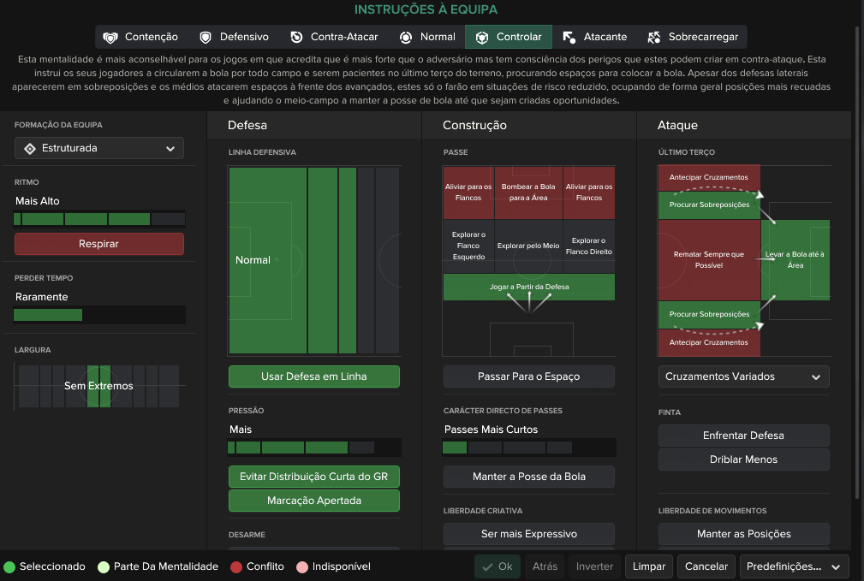Click the Atrás button
Screen dimensions: 864x581
[545, 566]
